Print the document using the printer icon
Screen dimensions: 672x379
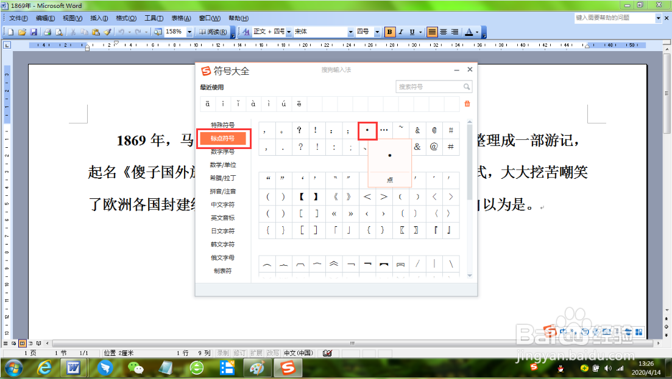pos(48,32)
